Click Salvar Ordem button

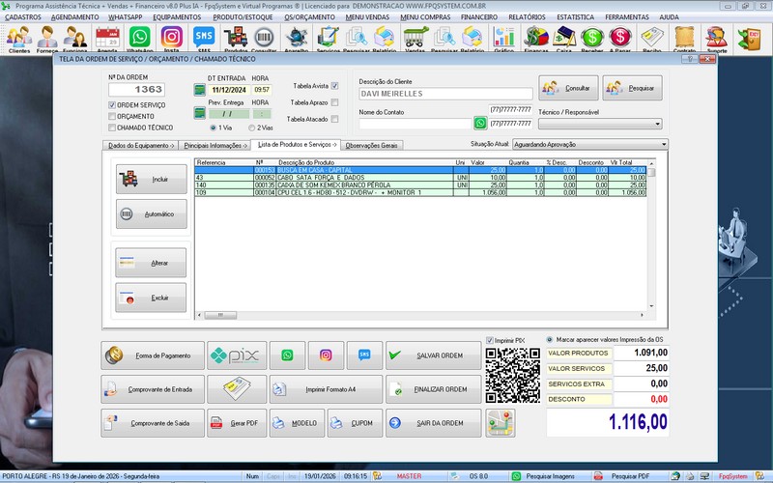[433, 355]
